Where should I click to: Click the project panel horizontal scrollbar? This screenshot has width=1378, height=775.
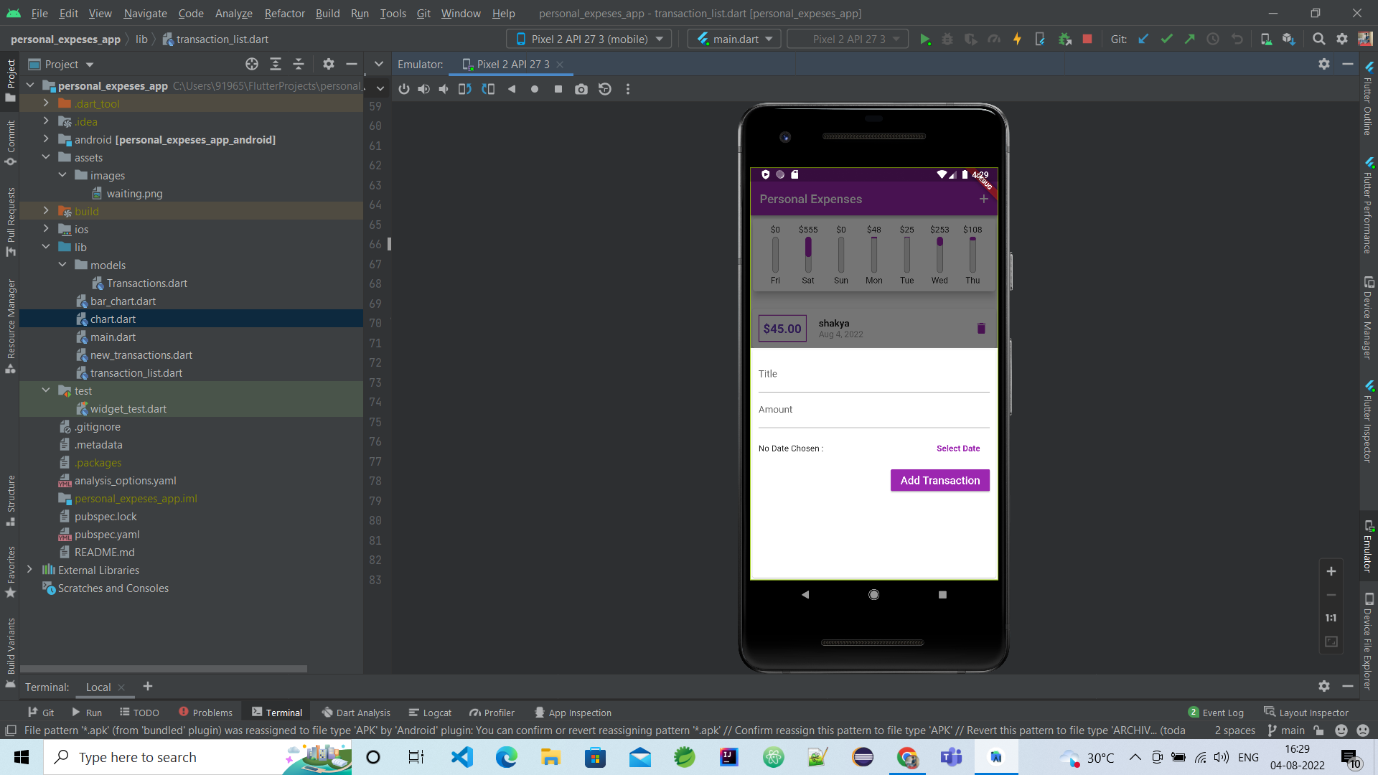[x=165, y=669]
